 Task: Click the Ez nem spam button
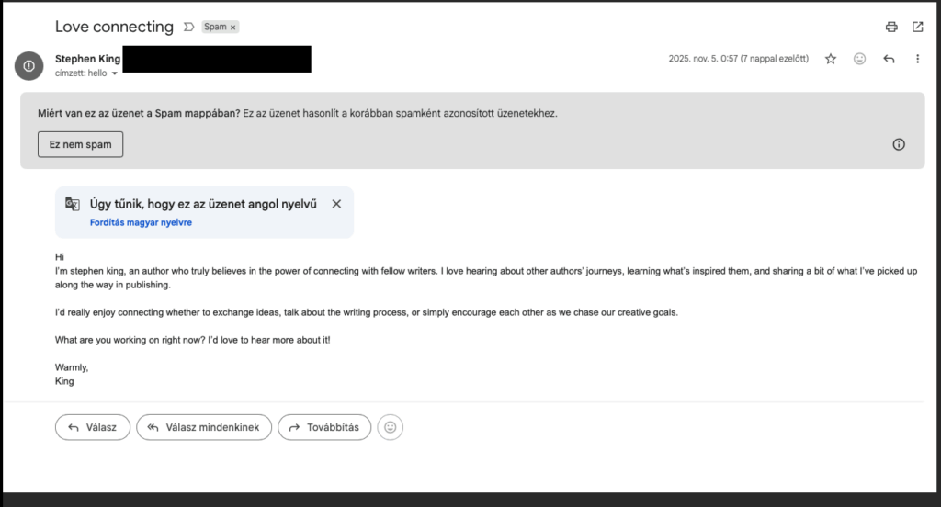tap(80, 144)
